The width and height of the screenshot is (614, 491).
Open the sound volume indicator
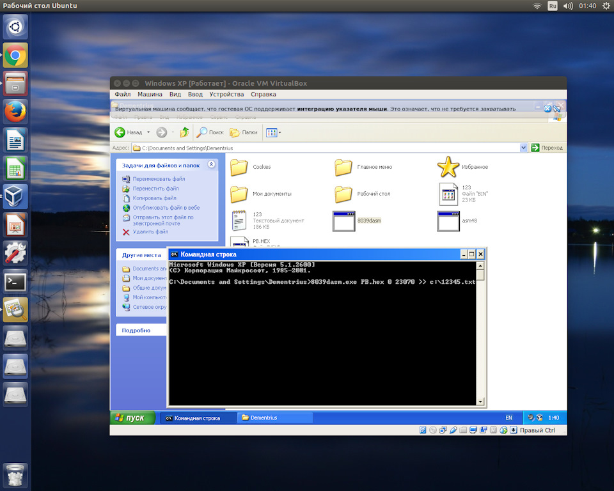click(568, 6)
